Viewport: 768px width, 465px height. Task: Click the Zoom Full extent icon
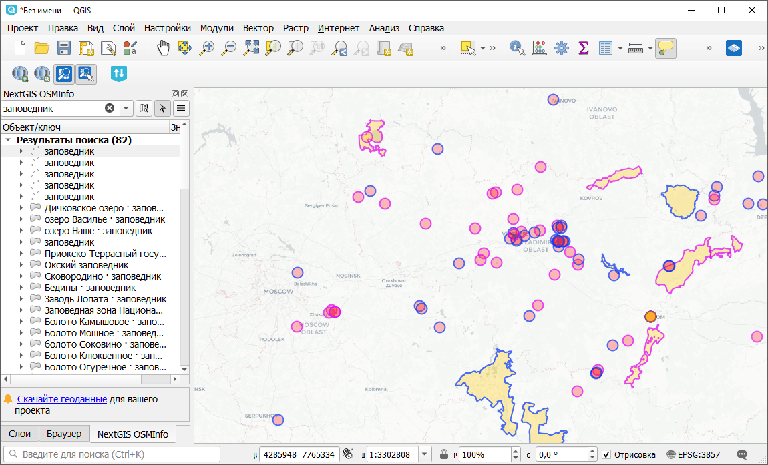click(251, 47)
